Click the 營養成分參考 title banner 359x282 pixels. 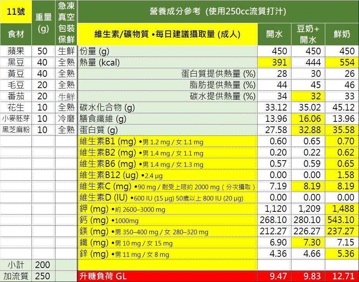[x=218, y=12]
